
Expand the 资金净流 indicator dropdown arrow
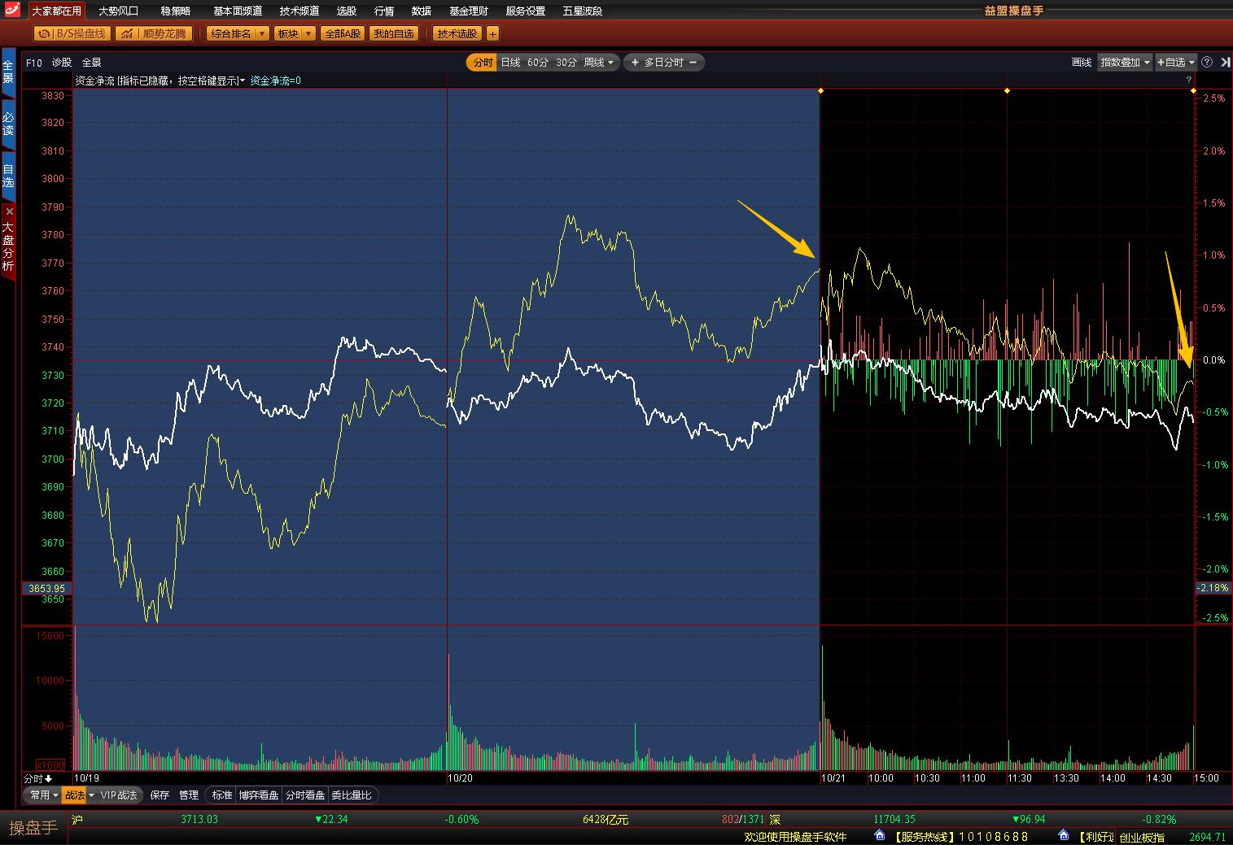point(243,81)
